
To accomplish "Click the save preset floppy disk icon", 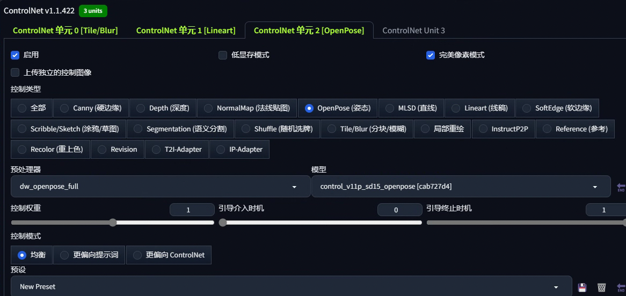I will click(582, 287).
